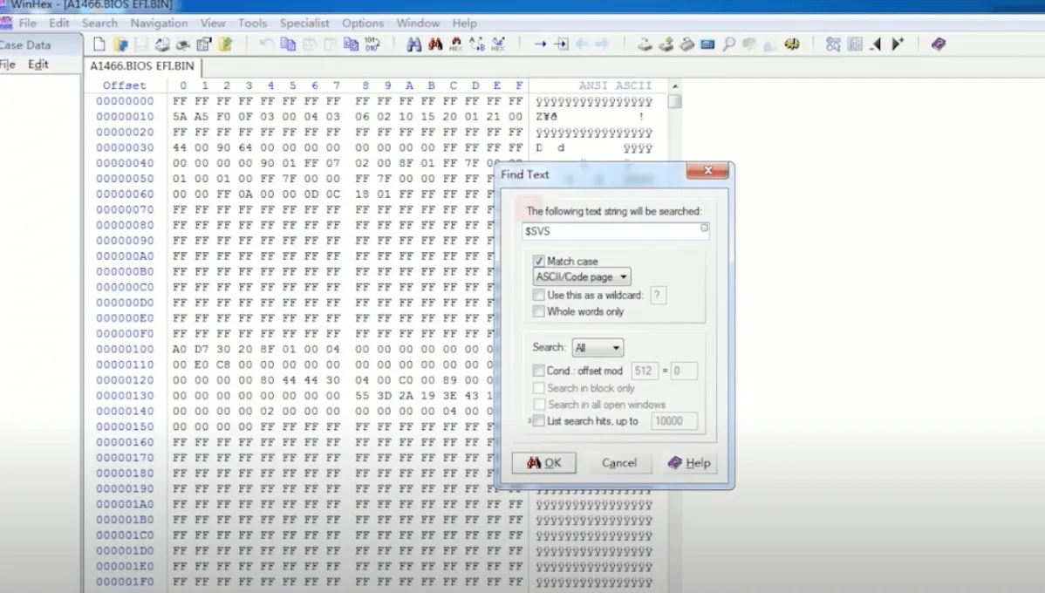Image resolution: width=1045 pixels, height=593 pixels.
Task: Click the Go To Offset arrow icon
Action: point(540,44)
